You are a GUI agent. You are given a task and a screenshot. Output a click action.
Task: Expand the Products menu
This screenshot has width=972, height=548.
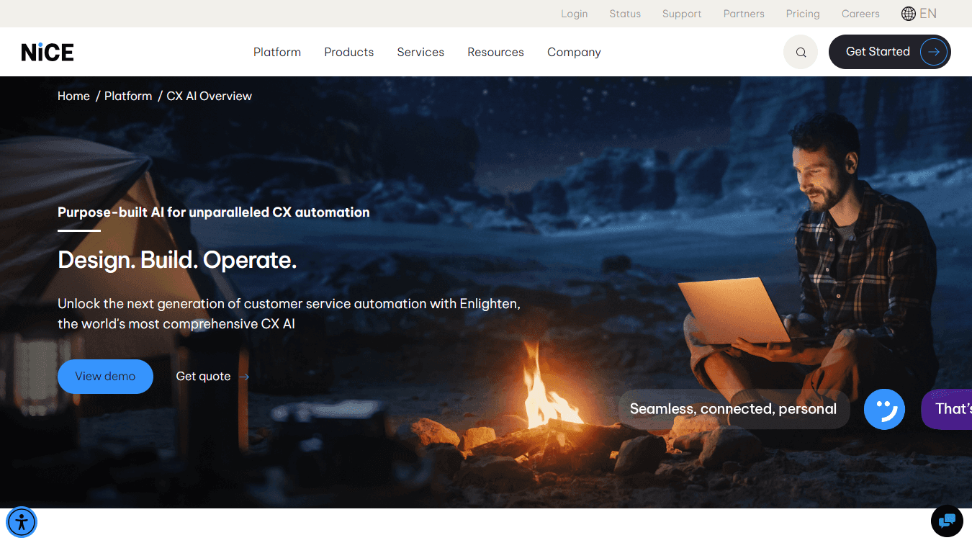point(348,52)
